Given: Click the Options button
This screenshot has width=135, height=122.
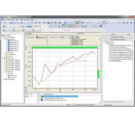Looking at the screenshot, I should click(x=113, y=35).
